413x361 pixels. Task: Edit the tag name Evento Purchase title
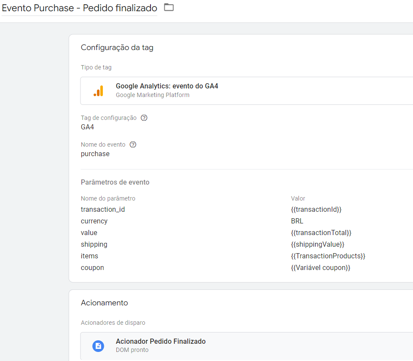(x=79, y=8)
